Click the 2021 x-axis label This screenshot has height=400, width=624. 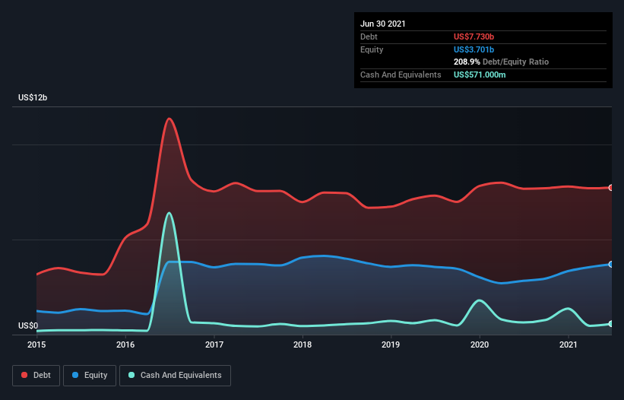click(569, 344)
